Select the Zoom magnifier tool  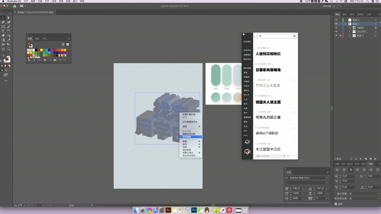[9, 49]
